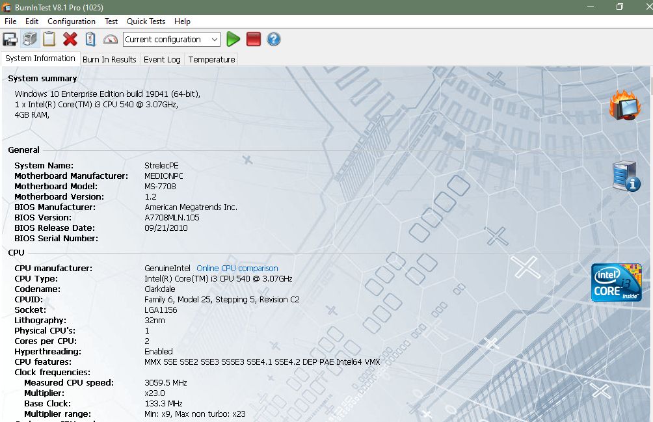The width and height of the screenshot is (653, 422).
Task: Click the 4GB RAM summary line
Action: (x=32, y=115)
